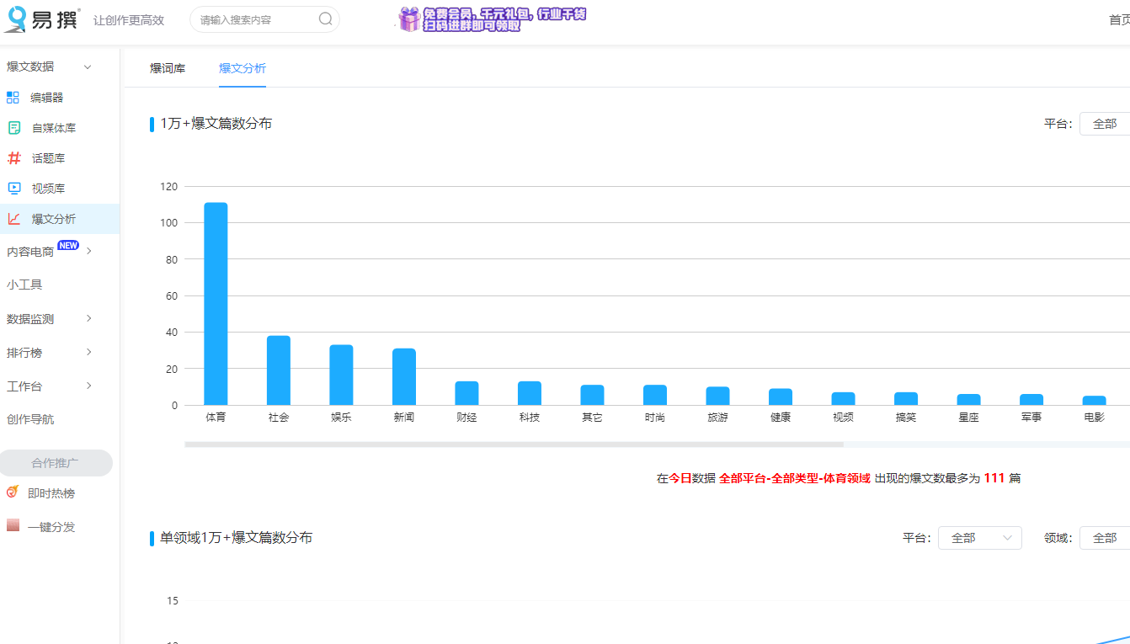1130x644 pixels.
Task: Click the 一键分发 red icon
Action: 13,525
